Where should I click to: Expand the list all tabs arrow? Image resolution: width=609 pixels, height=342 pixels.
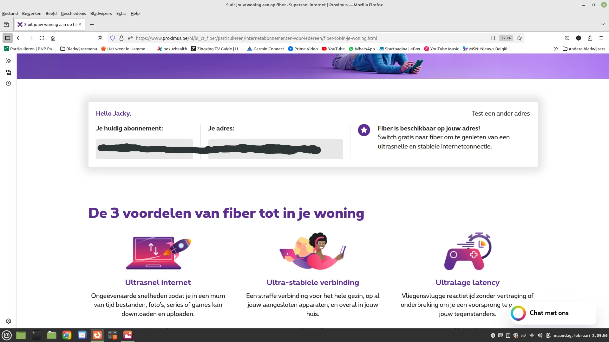click(x=602, y=24)
